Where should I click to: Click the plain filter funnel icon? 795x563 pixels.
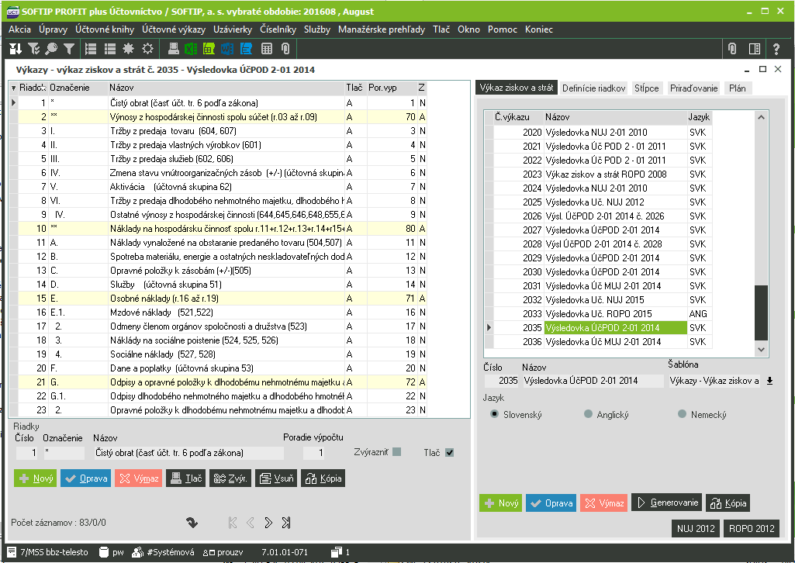click(x=69, y=48)
